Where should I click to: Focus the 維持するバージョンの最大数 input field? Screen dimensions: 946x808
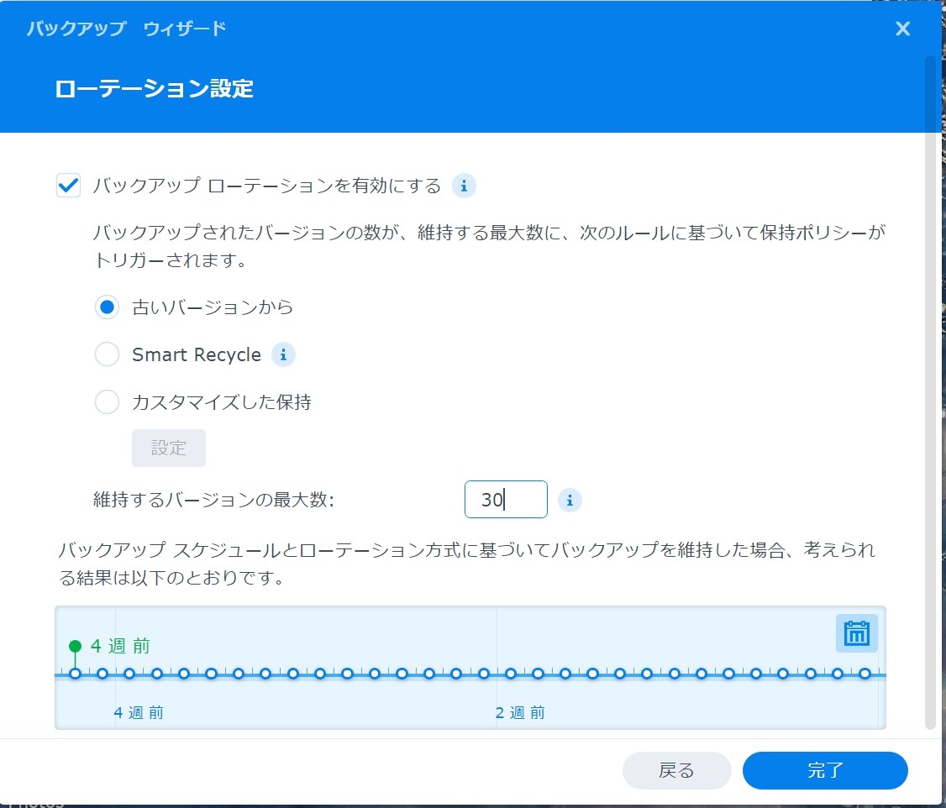pyautogui.click(x=506, y=500)
